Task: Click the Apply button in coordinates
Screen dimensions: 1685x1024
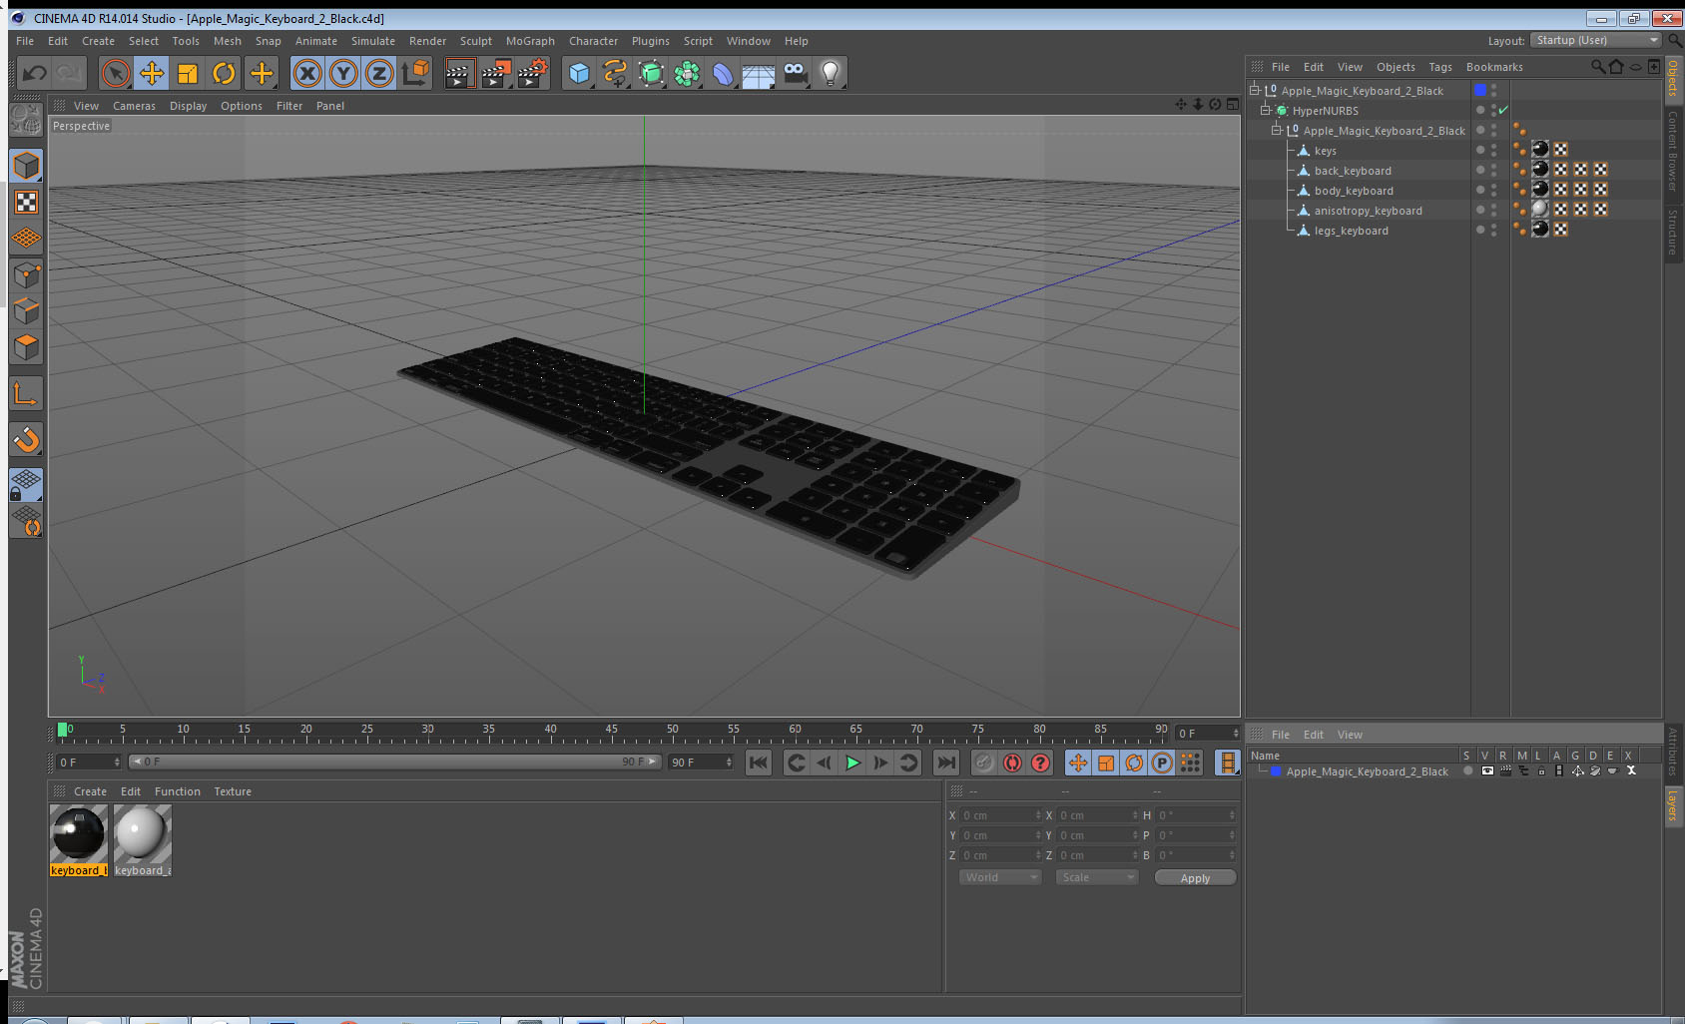Action: (1195, 878)
